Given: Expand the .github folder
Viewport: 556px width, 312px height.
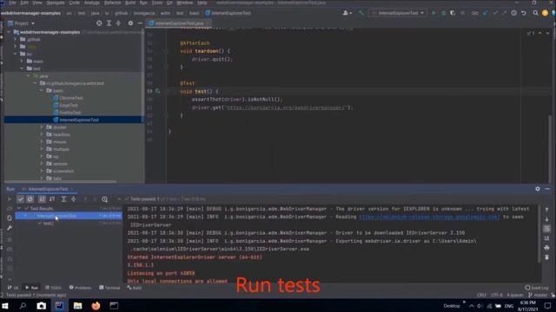Looking at the screenshot, I should pyautogui.click(x=16, y=39).
